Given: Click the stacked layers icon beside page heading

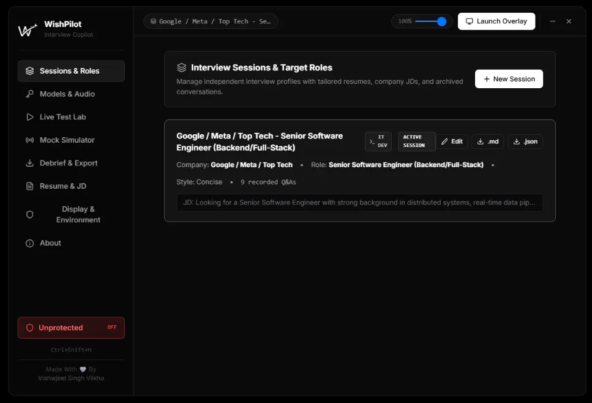Looking at the screenshot, I should click(182, 67).
